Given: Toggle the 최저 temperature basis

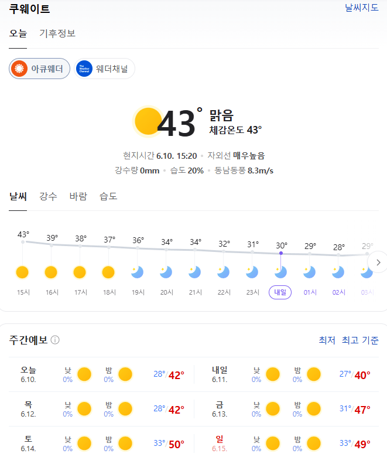Looking at the screenshot, I should (327, 340).
